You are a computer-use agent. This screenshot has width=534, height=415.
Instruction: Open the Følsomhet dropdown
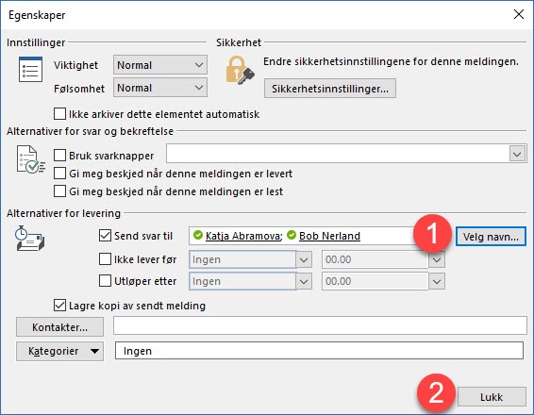[160, 88]
